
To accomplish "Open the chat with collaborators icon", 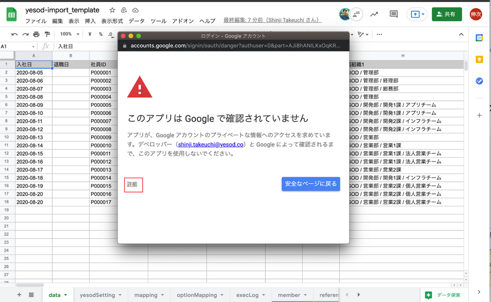I will 356,14.
